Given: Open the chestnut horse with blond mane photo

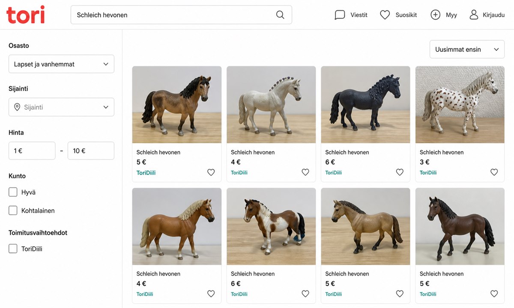Looking at the screenshot, I should click(x=177, y=227).
